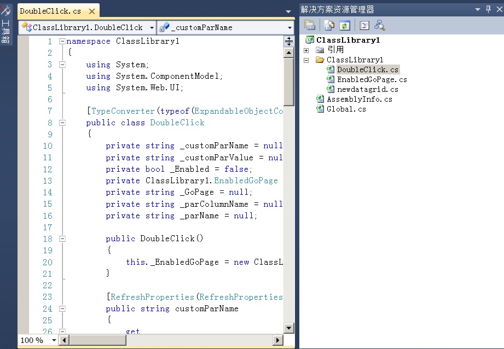The height and width of the screenshot is (349, 504).
Task: Expand the 引用 references node
Action: click(306, 50)
